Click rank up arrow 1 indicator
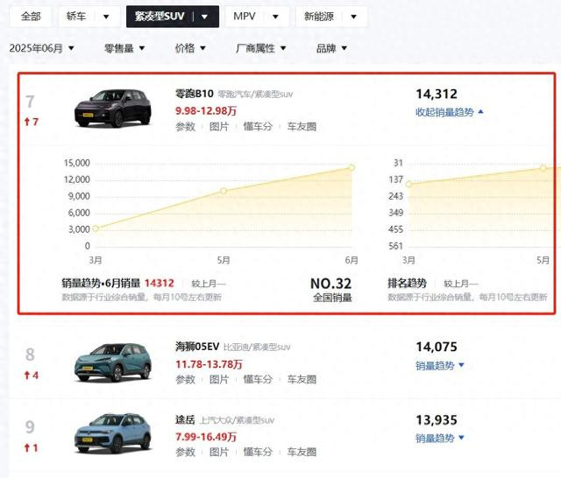The image size is (561, 478). 31,447
